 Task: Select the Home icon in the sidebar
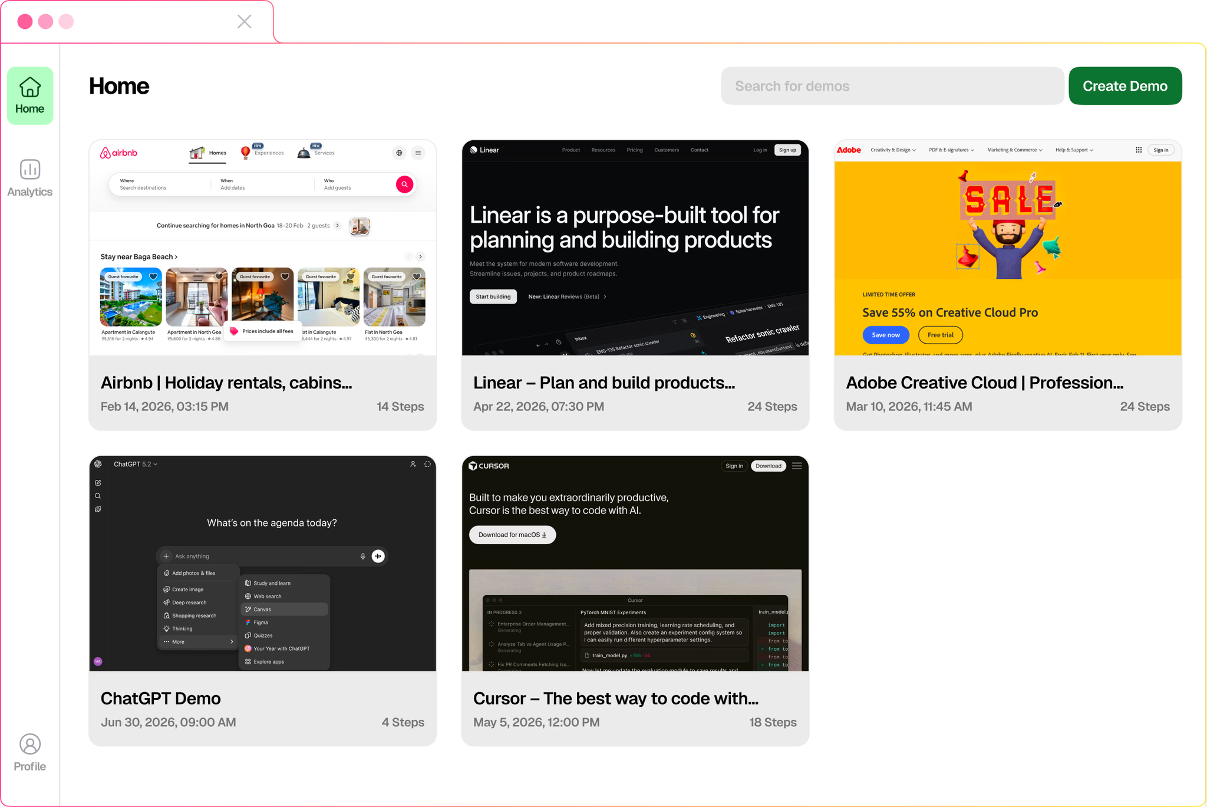[x=29, y=94]
